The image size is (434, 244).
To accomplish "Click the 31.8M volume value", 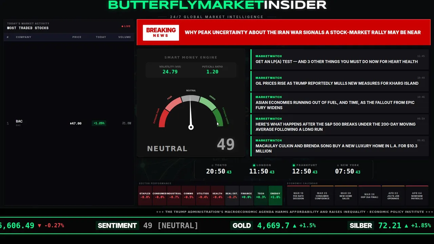I will point(126,123).
